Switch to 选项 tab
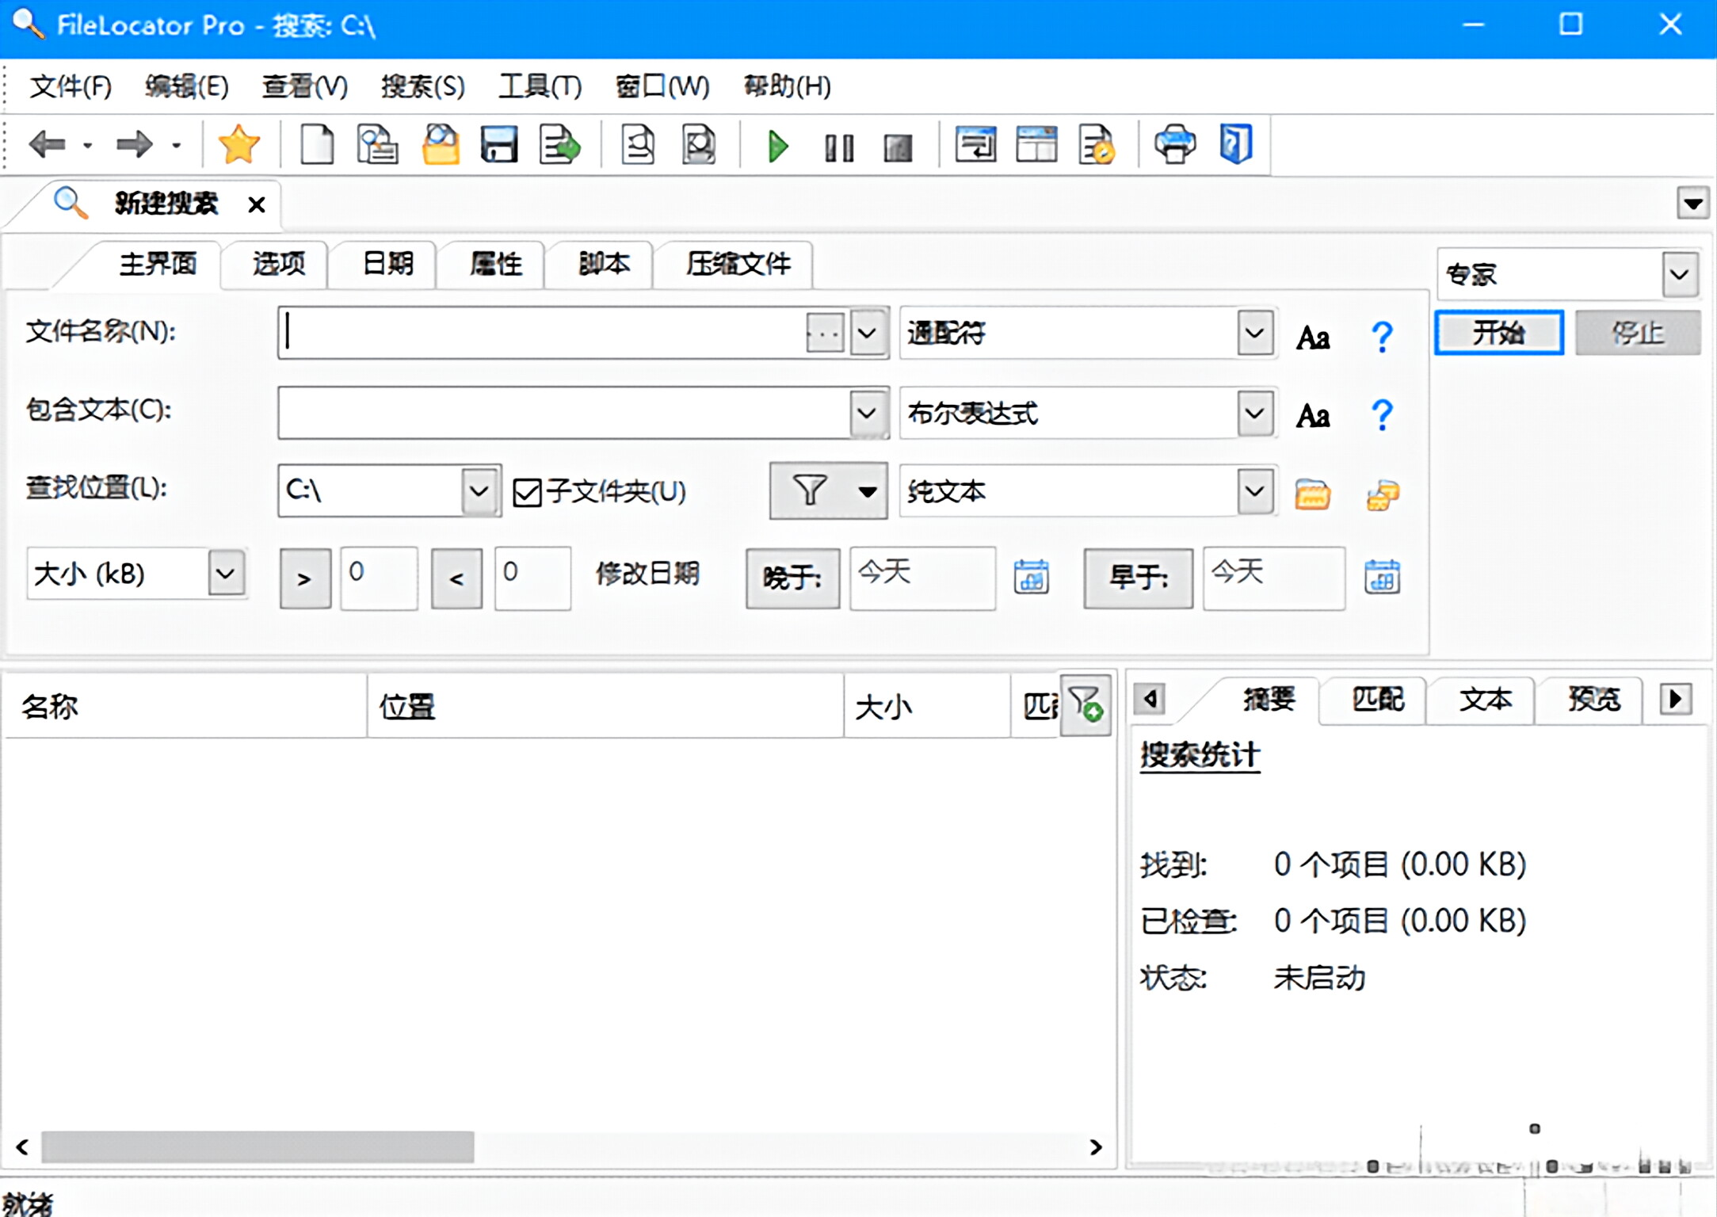Screen dimensions: 1717x1217 coord(279,264)
